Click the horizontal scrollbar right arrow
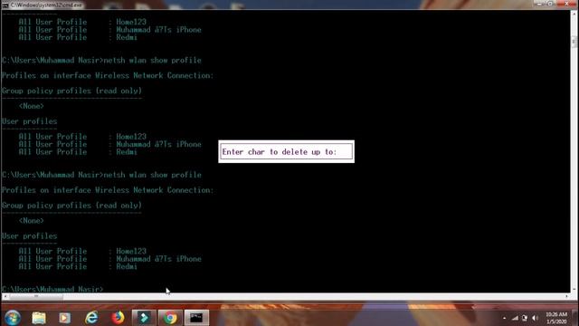579x326 pixels. tap(567, 296)
